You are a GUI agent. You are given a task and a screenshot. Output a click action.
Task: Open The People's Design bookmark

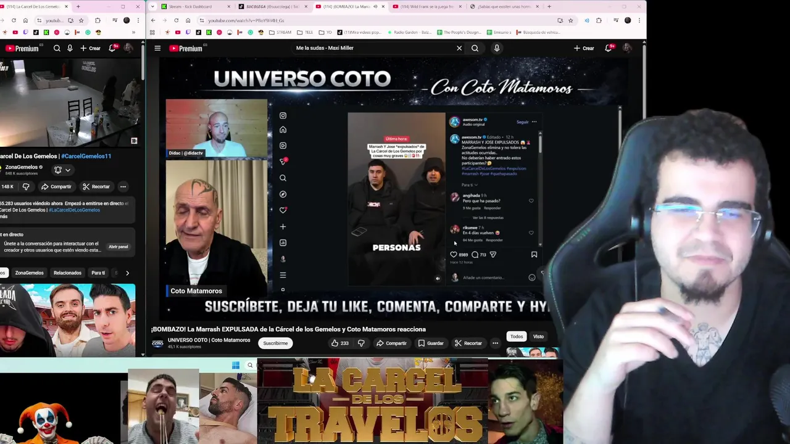click(459, 32)
